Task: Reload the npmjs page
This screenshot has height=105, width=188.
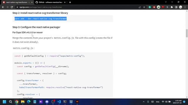Action: [12, 7]
